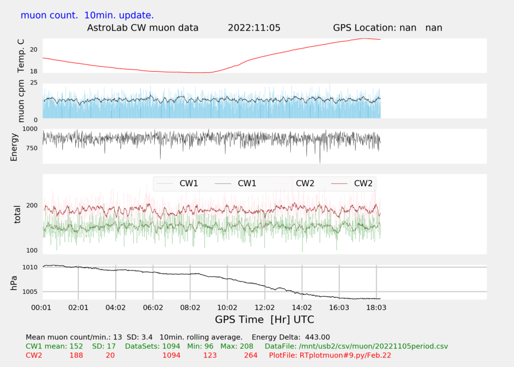Select the 'CW1 mean: 152' statistic

pyautogui.click(x=54, y=346)
